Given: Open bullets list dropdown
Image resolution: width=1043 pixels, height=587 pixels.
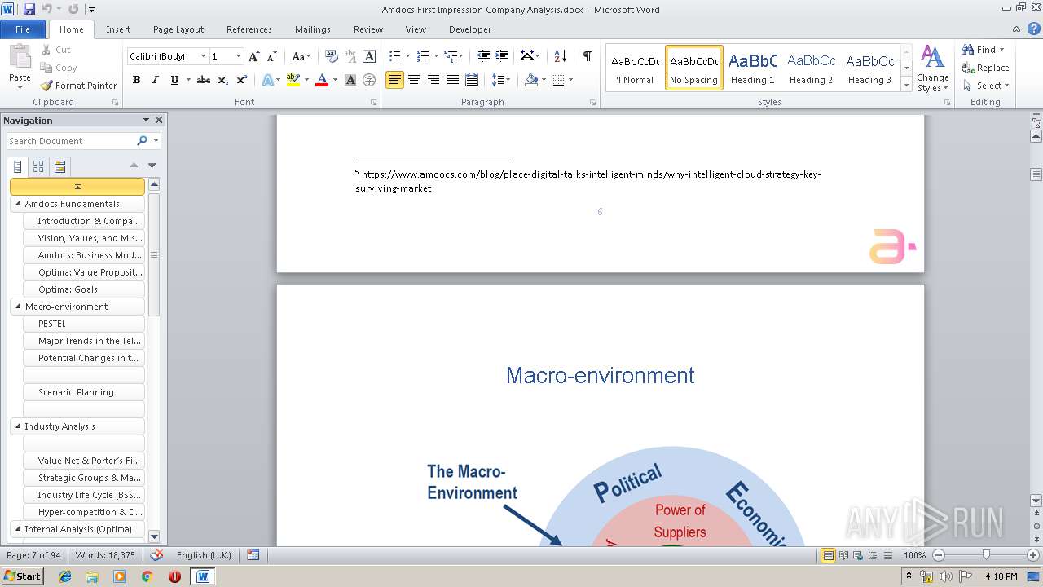Looking at the screenshot, I should (407, 56).
